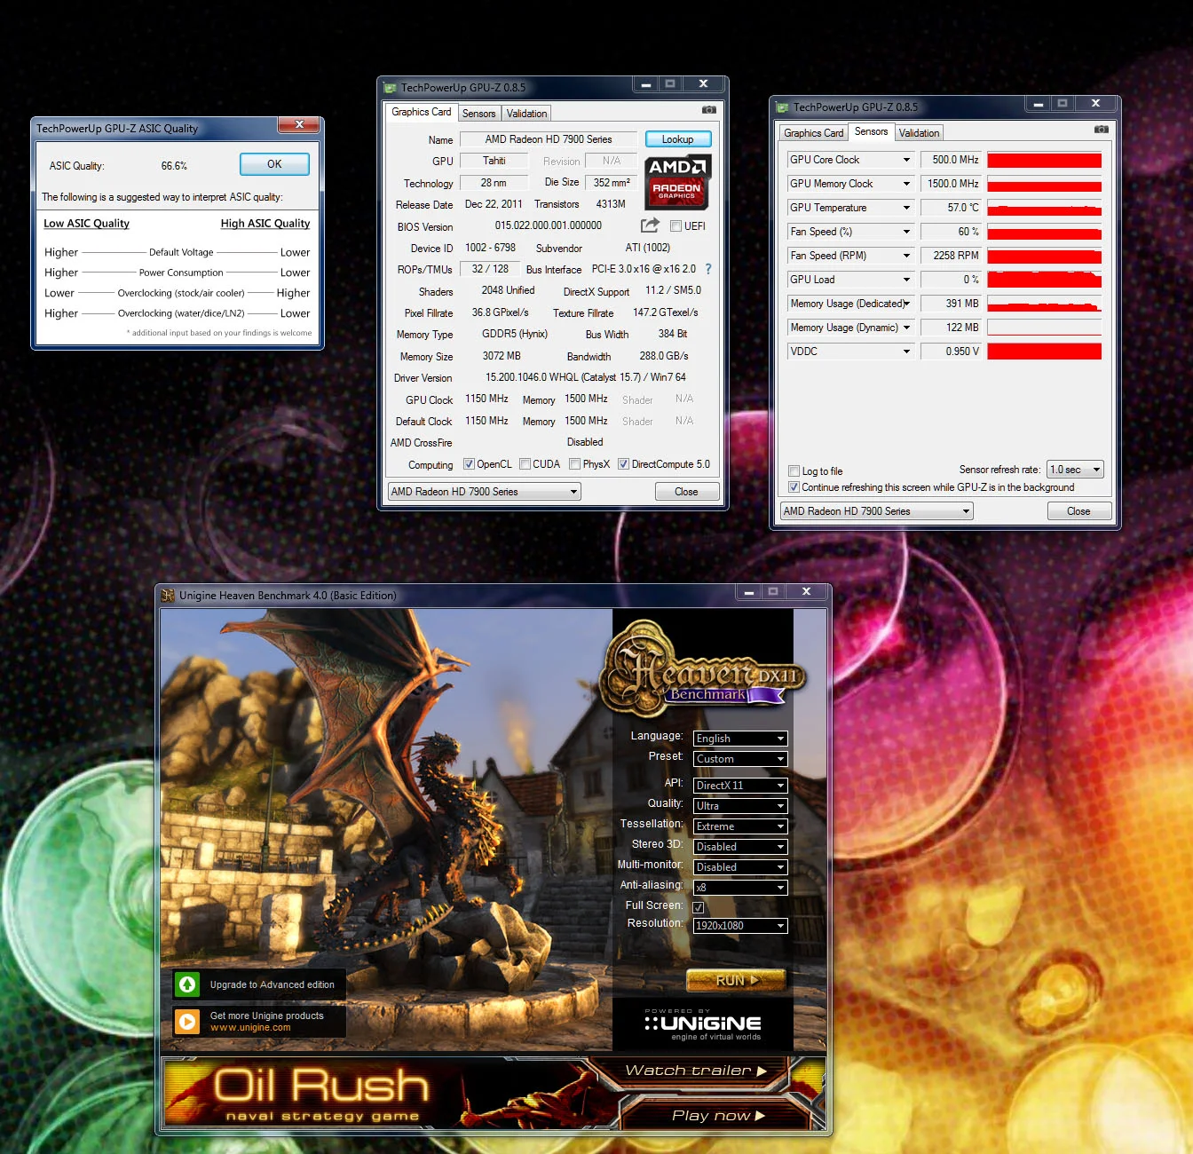Select Graphics Card tab in middle GPU-Z window
The width and height of the screenshot is (1193, 1154).
(x=421, y=112)
